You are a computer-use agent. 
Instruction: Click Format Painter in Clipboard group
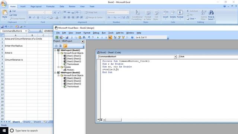(x=17, y=19)
